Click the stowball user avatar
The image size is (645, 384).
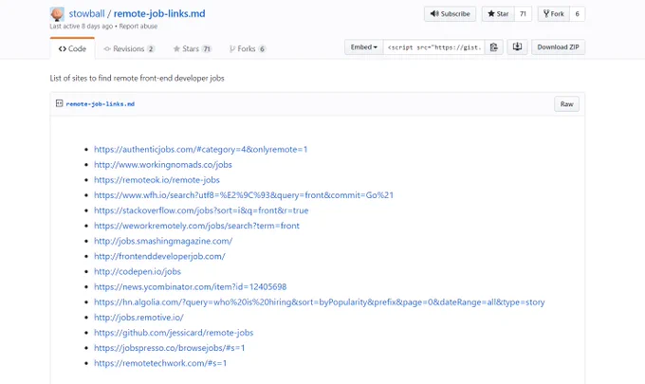[x=57, y=14]
